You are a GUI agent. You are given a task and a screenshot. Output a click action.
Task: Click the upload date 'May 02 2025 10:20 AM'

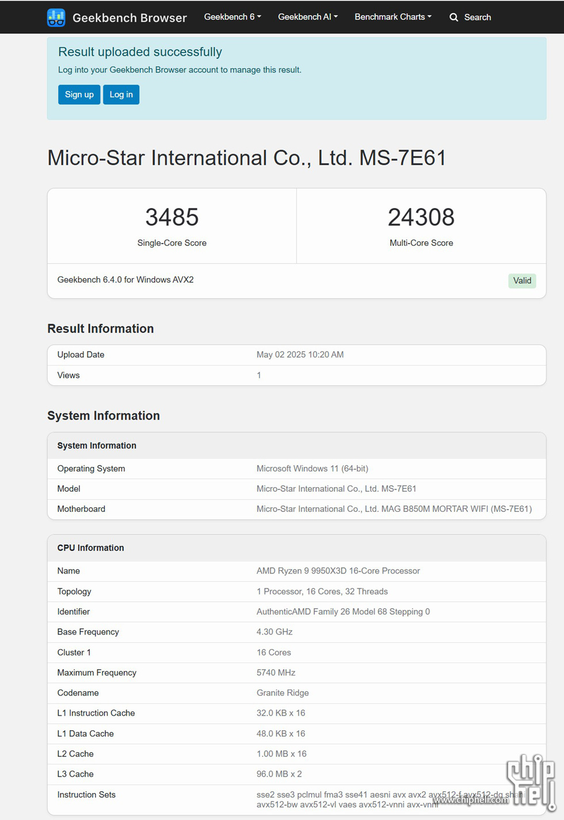tap(300, 355)
